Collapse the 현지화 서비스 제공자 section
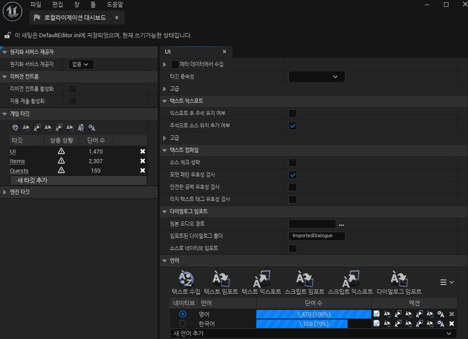This screenshot has width=468, height=339. click(5, 52)
